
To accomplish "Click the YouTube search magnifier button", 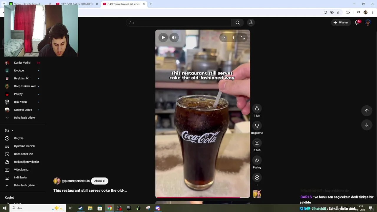I will tap(237, 22).
